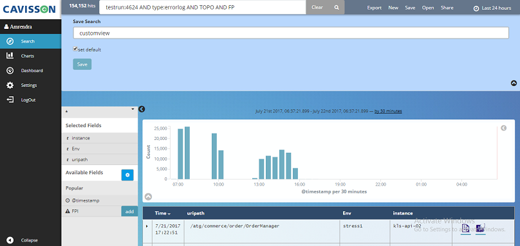Screen dimensions: 520x246
Task: Run search with magnifier icon
Action: pos(337,7)
